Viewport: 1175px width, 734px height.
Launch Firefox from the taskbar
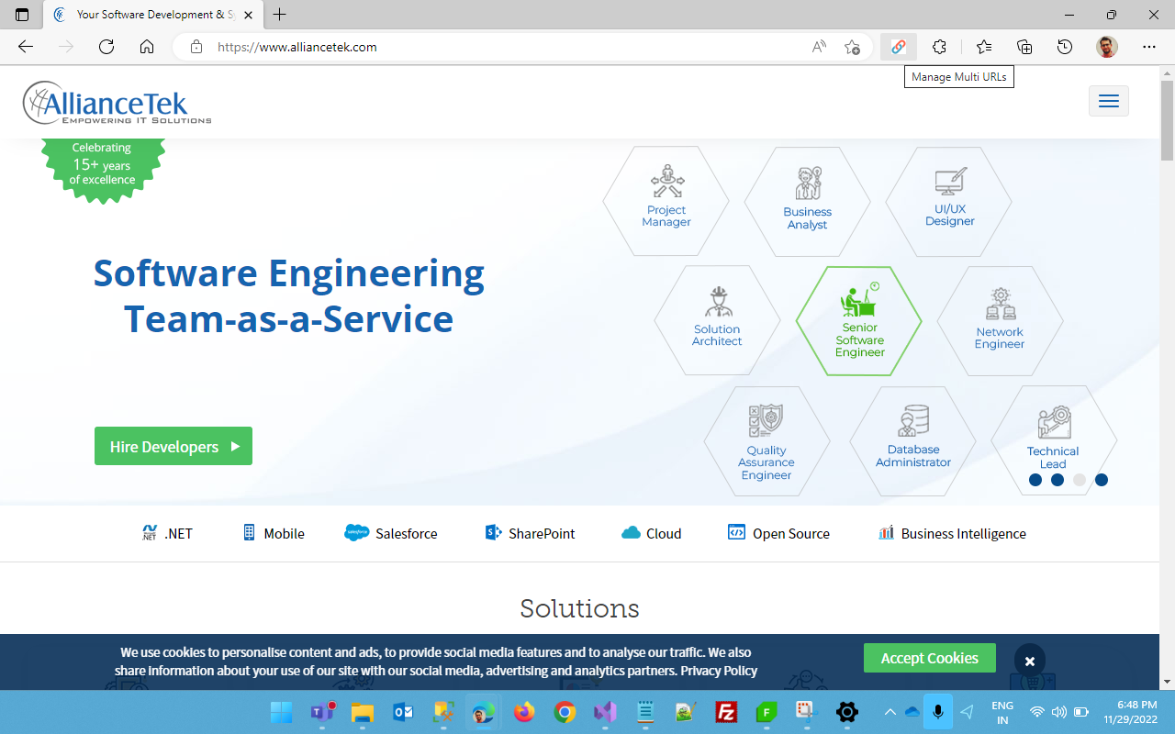(524, 712)
